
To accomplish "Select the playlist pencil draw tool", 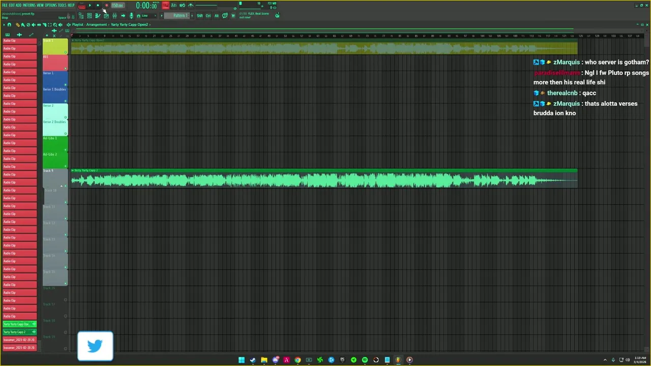I will point(17,24).
